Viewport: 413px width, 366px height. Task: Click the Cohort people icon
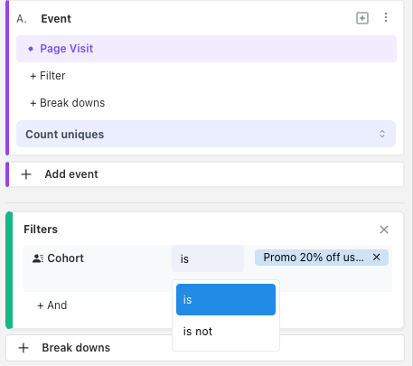(x=38, y=258)
